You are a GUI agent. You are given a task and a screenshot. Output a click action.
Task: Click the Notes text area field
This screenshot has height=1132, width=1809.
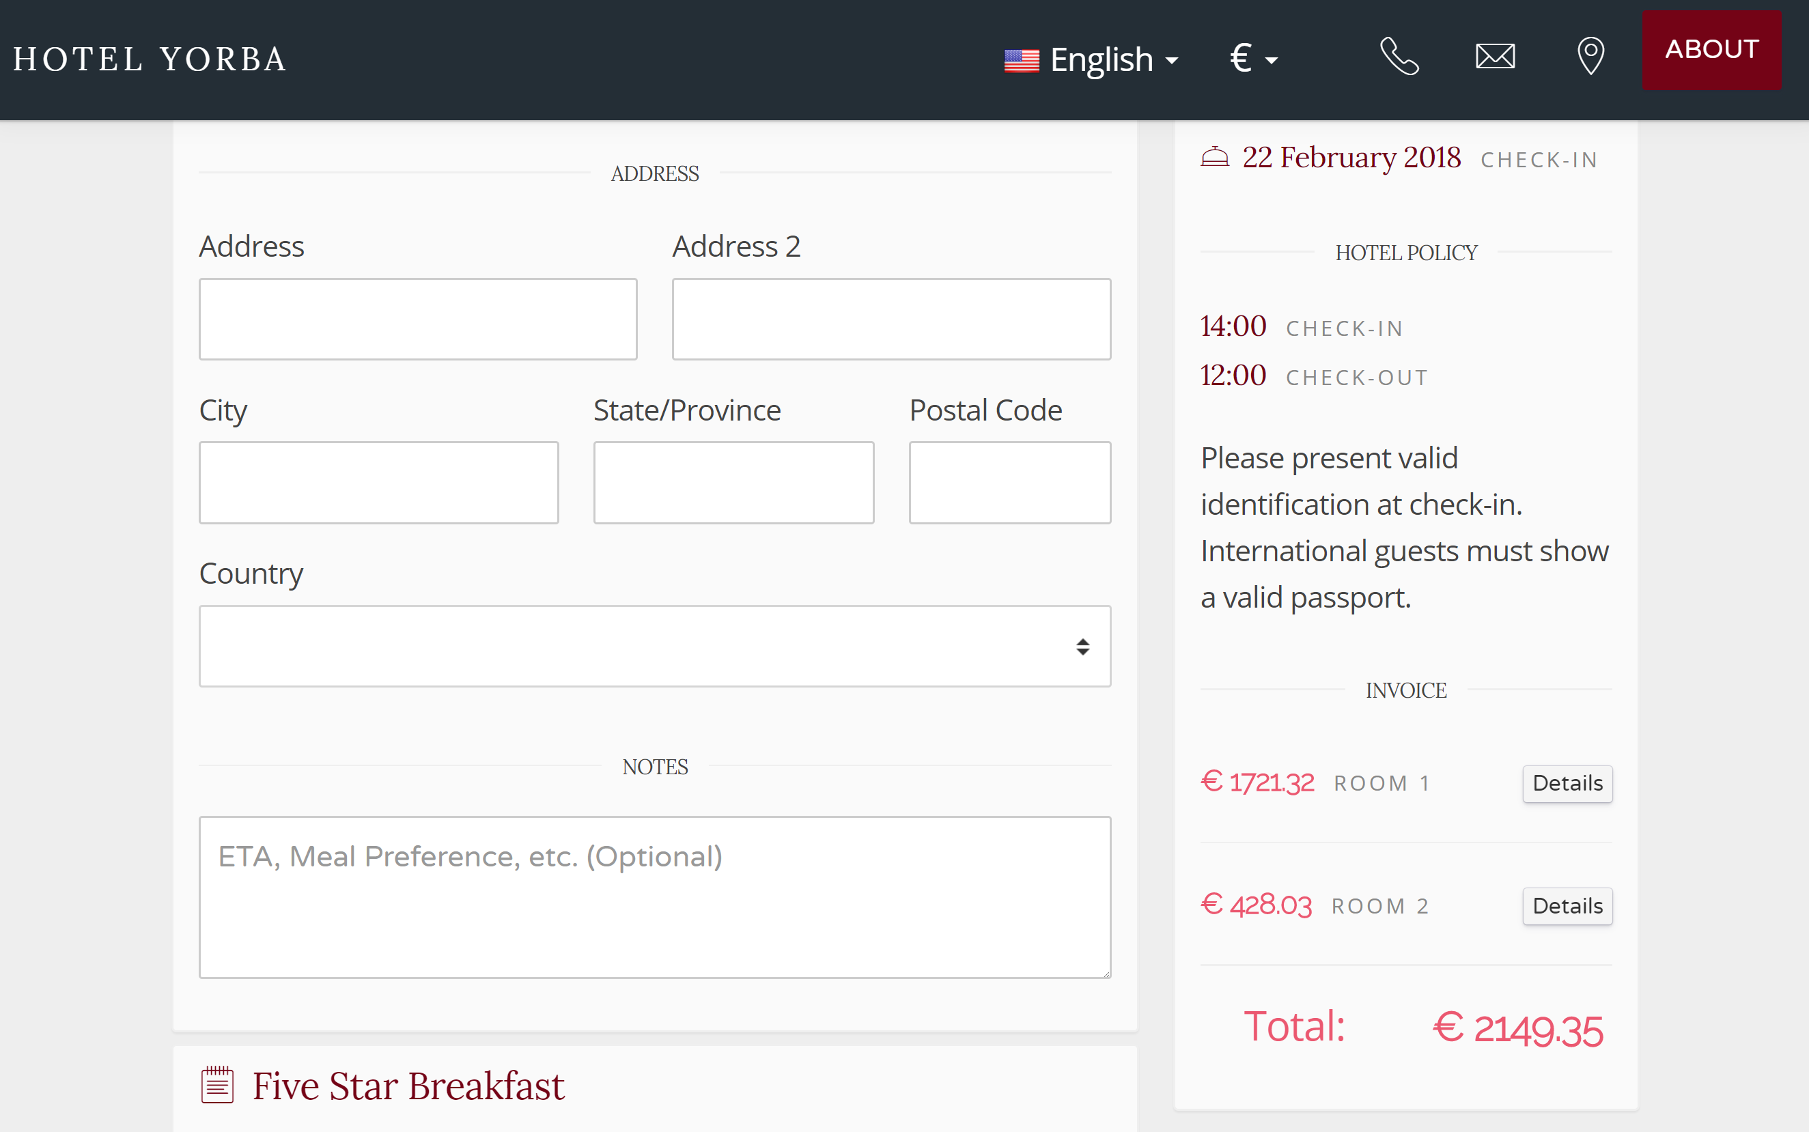[656, 897]
